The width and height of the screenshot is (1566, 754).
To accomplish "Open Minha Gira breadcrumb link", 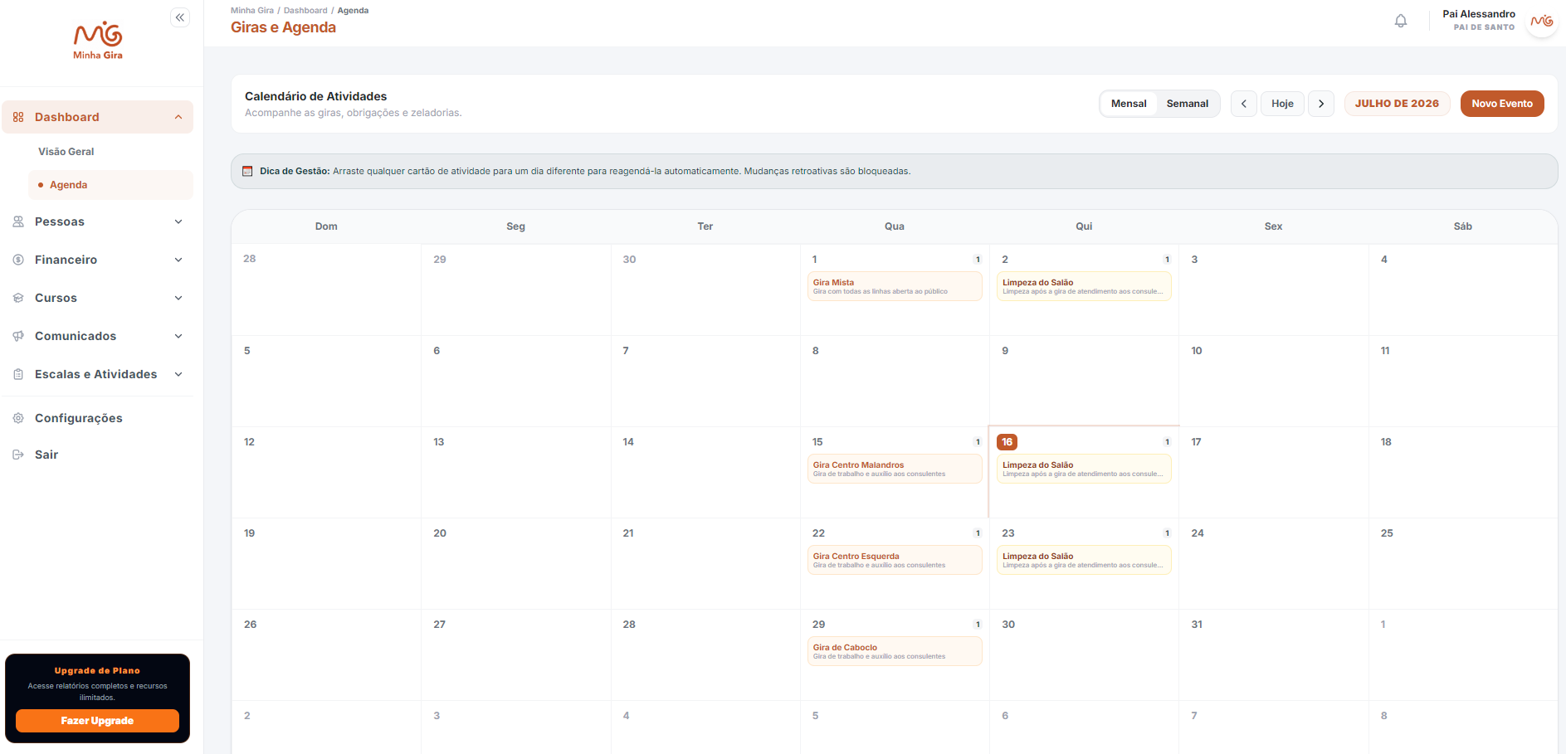I will click(252, 11).
